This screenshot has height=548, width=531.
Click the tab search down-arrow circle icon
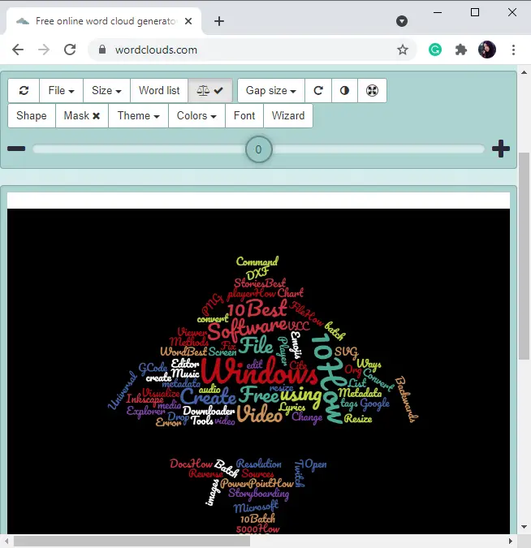coord(402,21)
